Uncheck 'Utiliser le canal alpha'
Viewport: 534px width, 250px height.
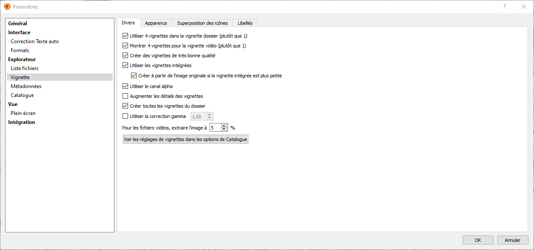[125, 86]
